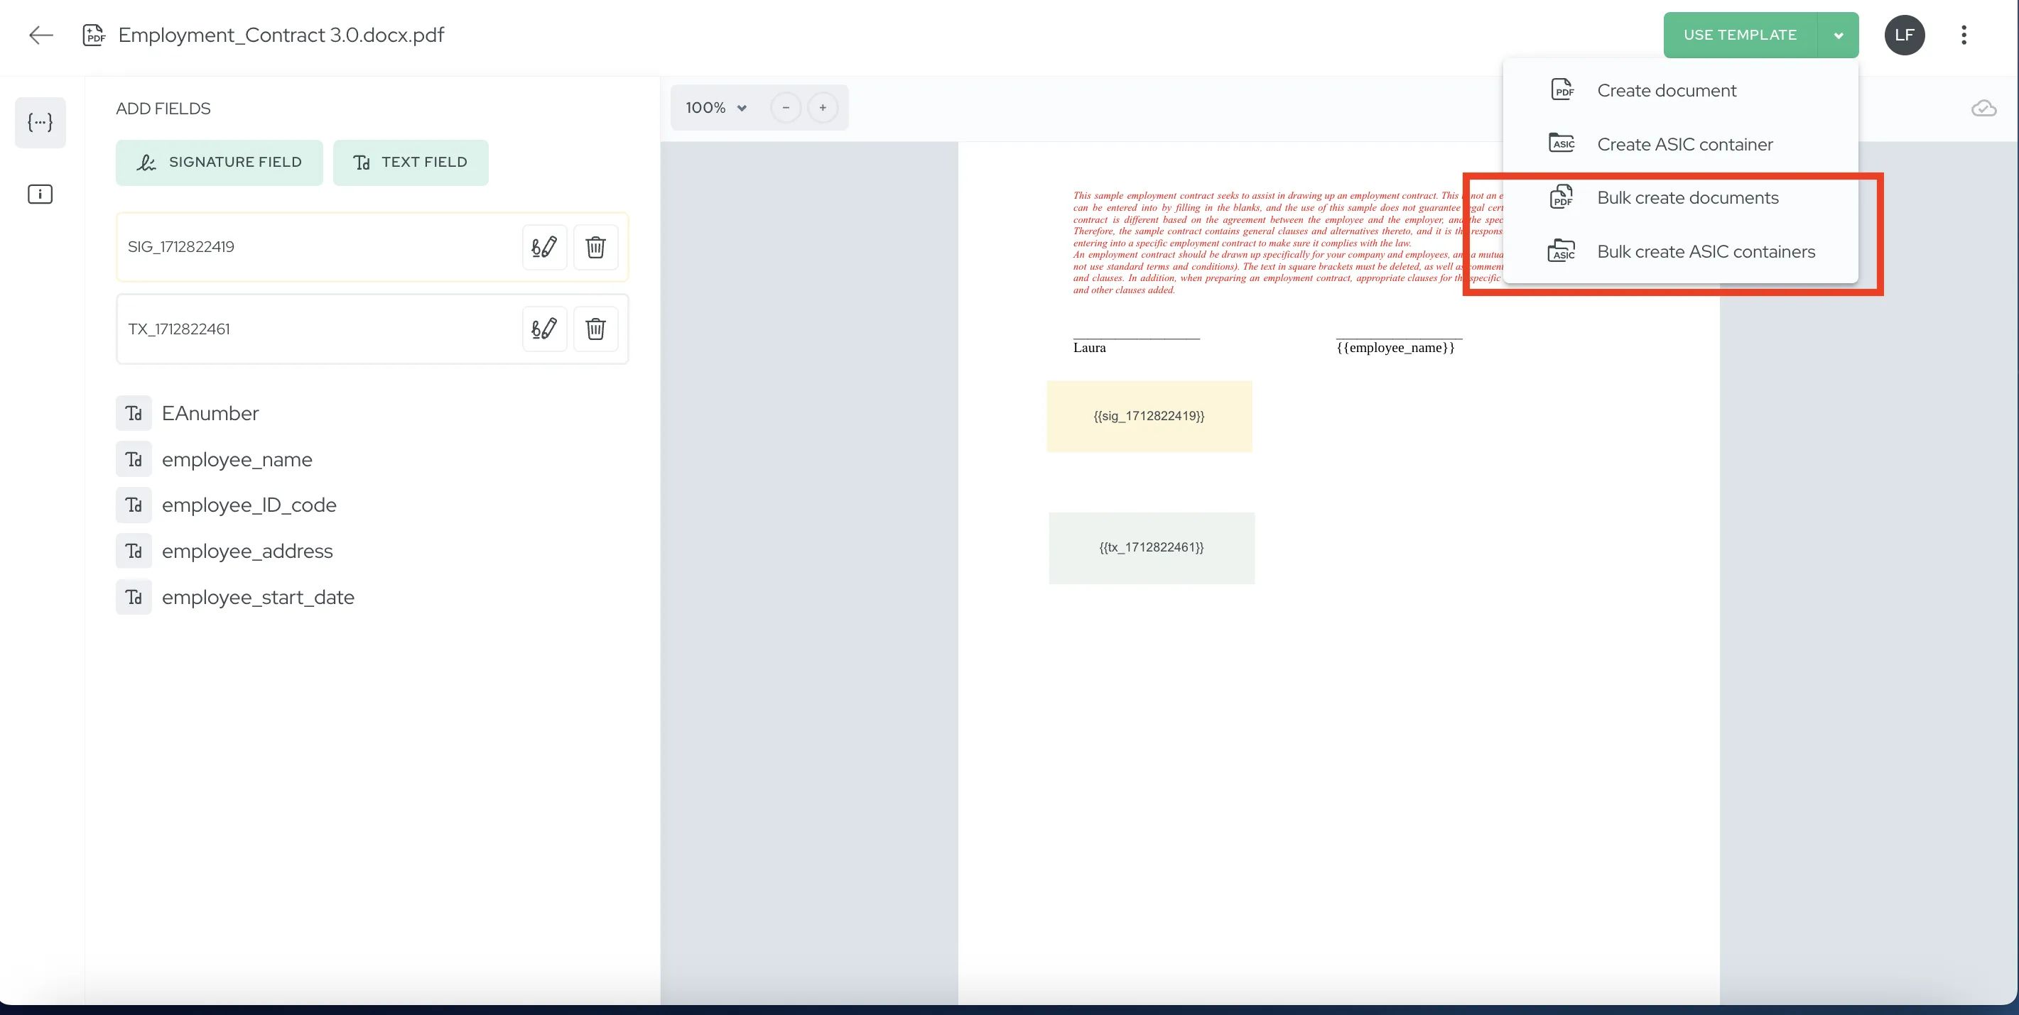Delete the TX_1712822461 field
Image resolution: width=2019 pixels, height=1015 pixels.
[x=595, y=329]
